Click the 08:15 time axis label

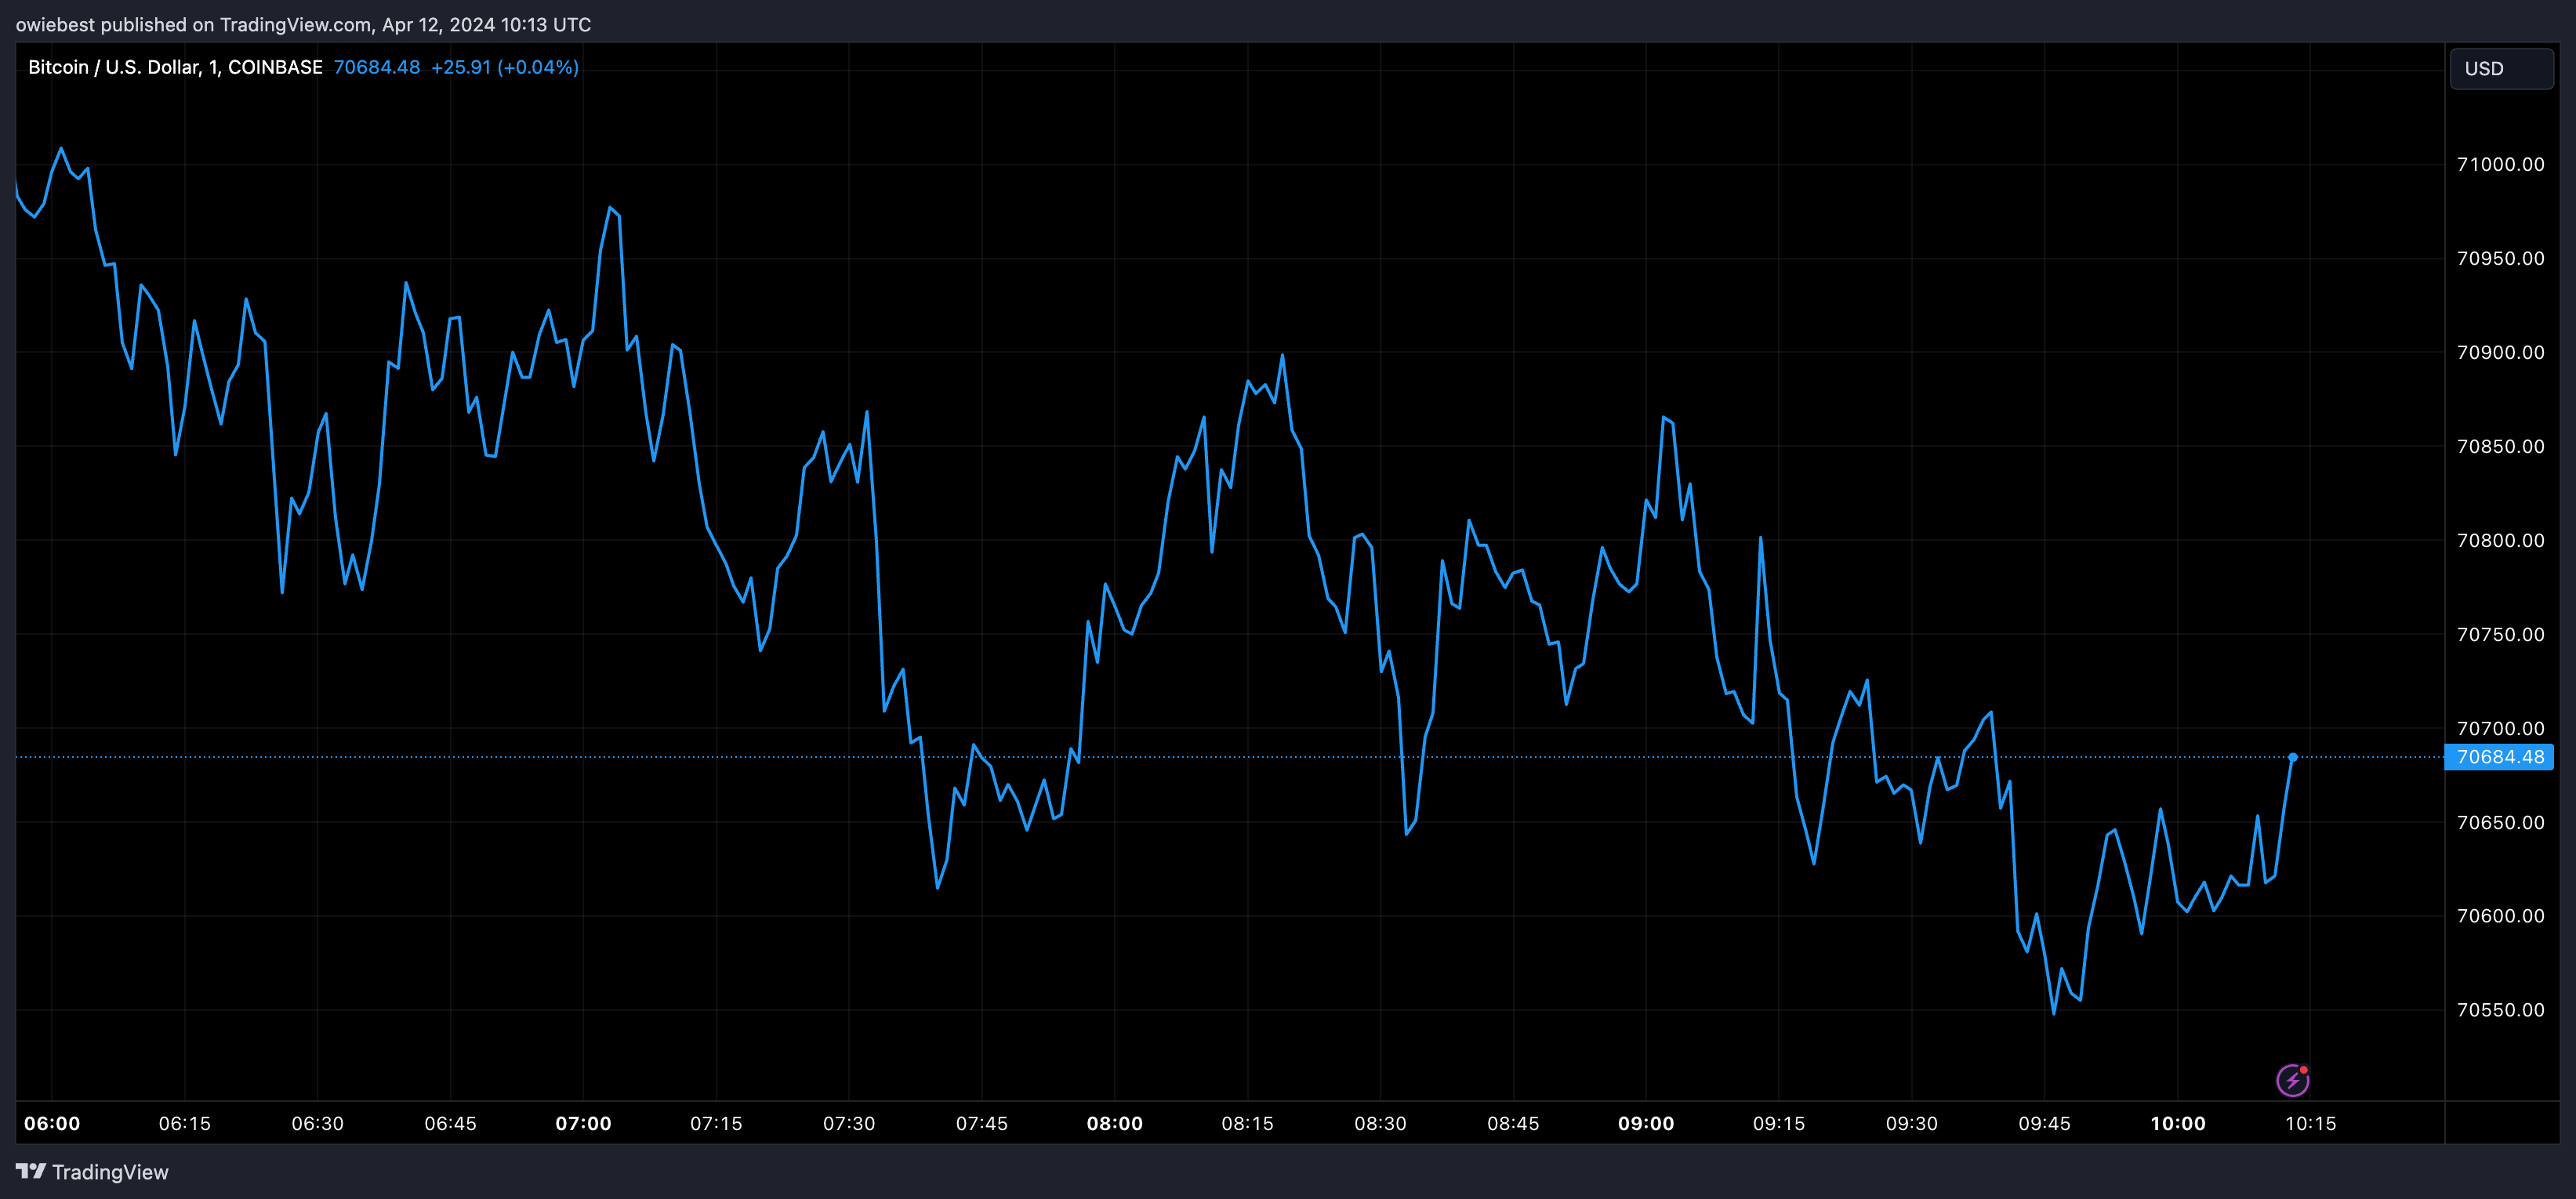1248,1123
